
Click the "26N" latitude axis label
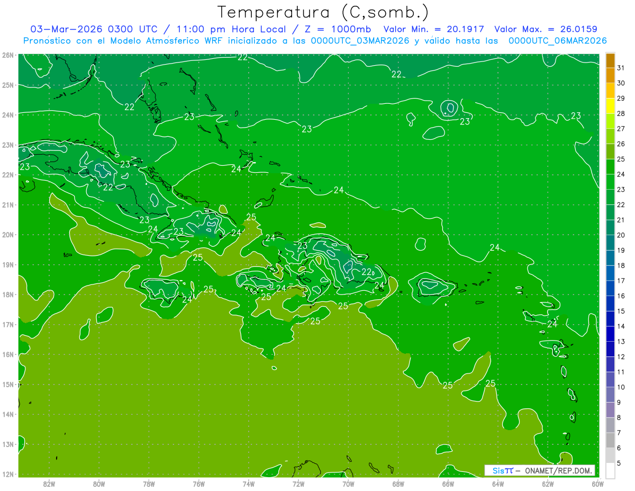(7, 55)
